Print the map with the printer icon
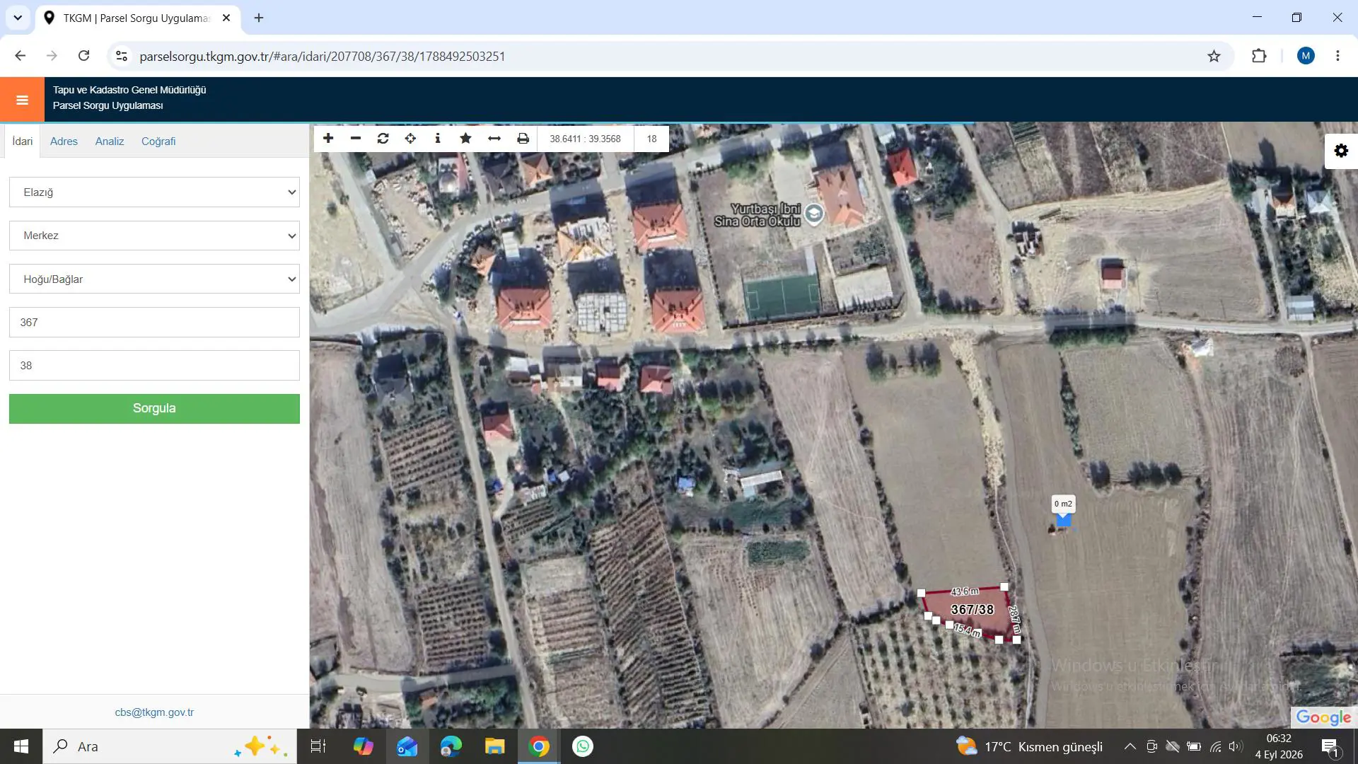This screenshot has height=764, width=1358. tap(523, 139)
